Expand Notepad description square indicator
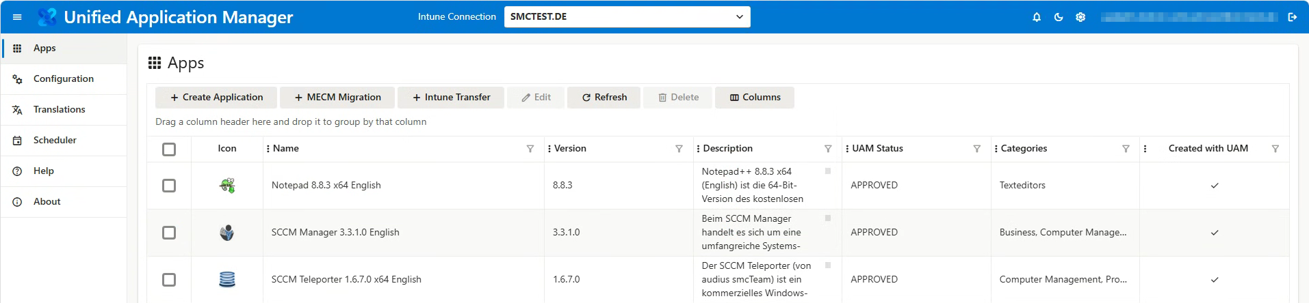The width and height of the screenshot is (1309, 303). click(828, 171)
